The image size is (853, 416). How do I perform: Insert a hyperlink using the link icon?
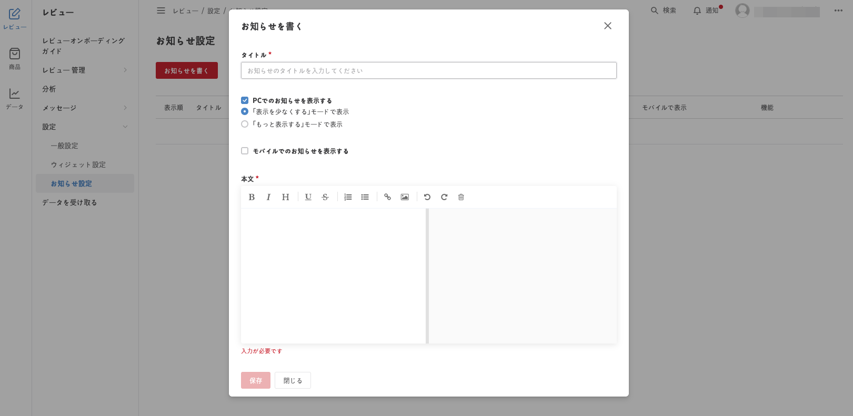(x=387, y=197)
